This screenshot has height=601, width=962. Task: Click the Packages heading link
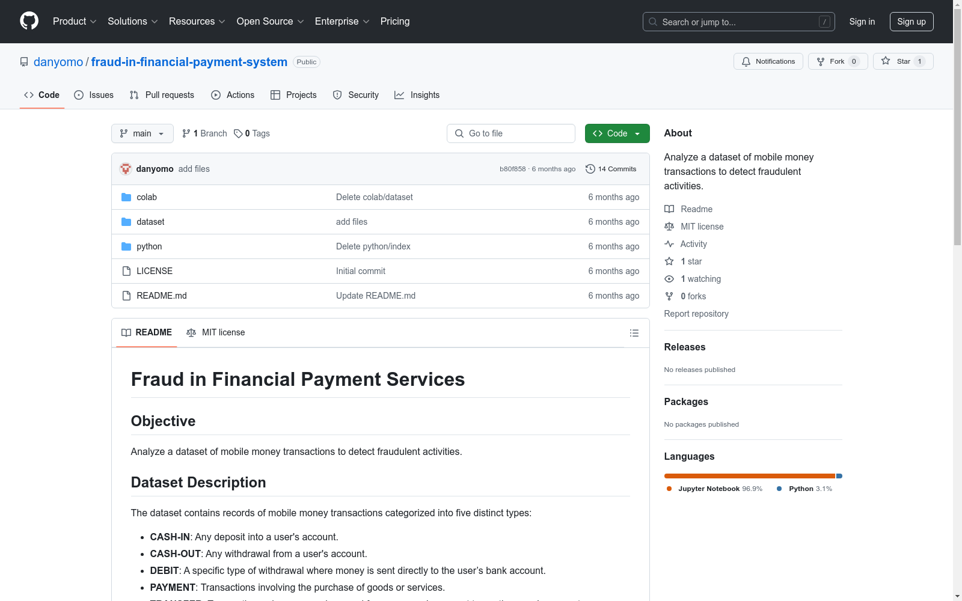[x=686, y=401]
